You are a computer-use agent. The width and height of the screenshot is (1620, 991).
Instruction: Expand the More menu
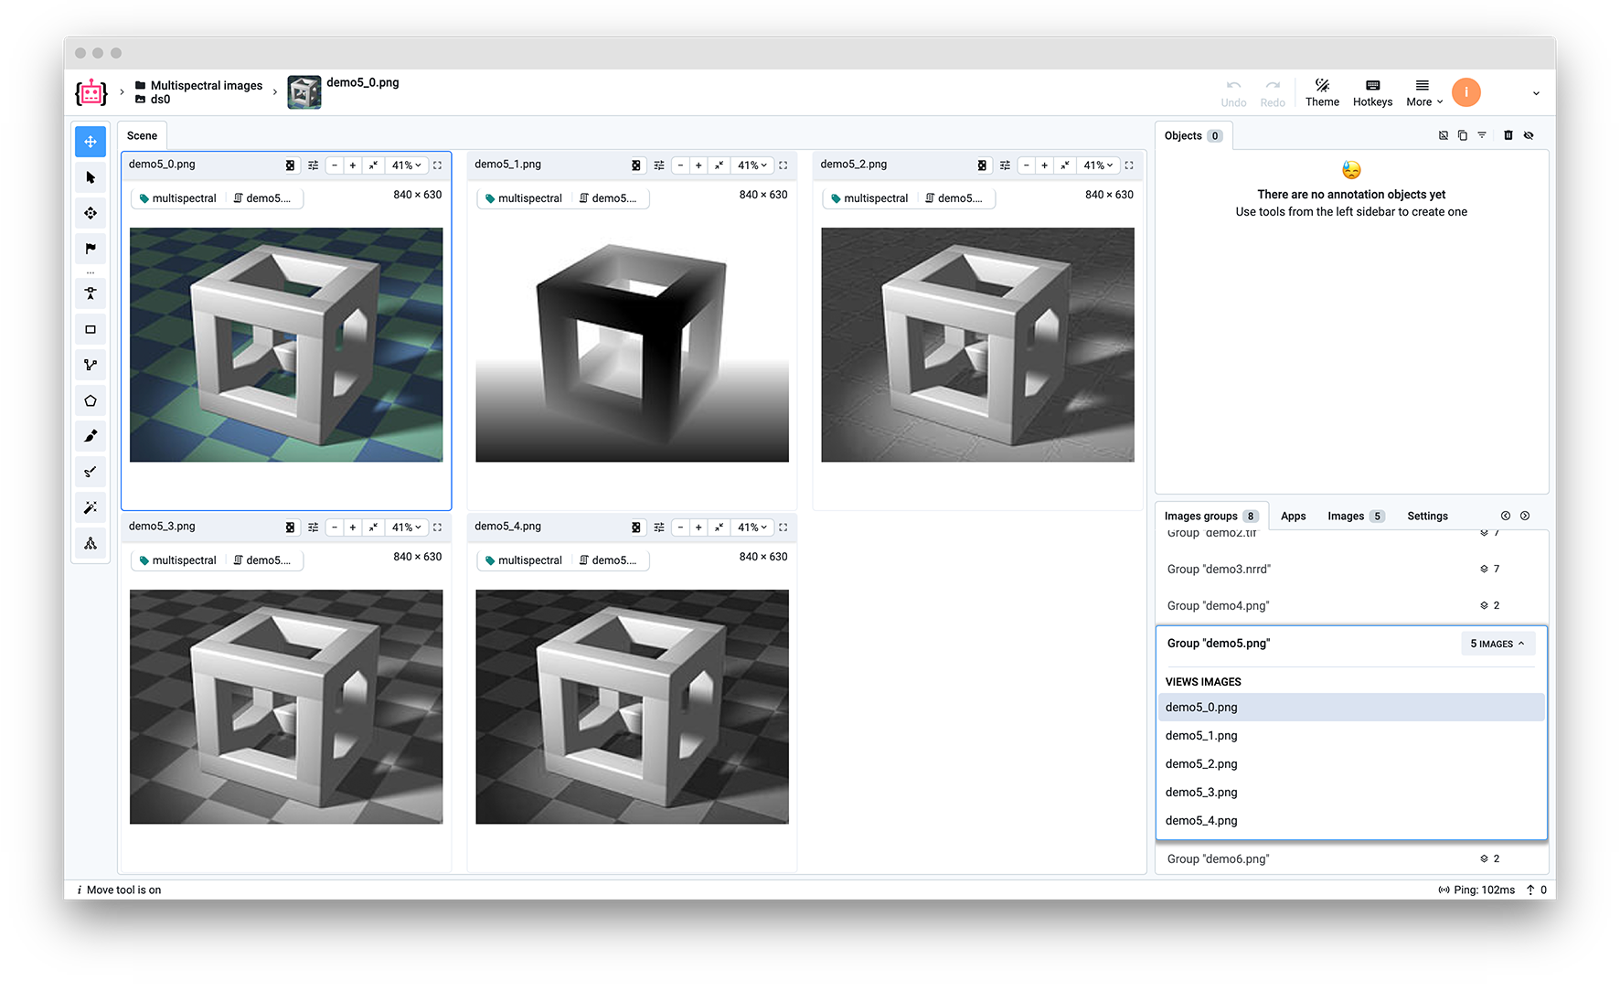(x=1423, y=92)
